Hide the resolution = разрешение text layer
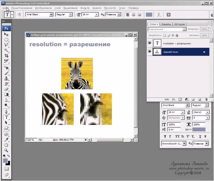 (150, 43)
